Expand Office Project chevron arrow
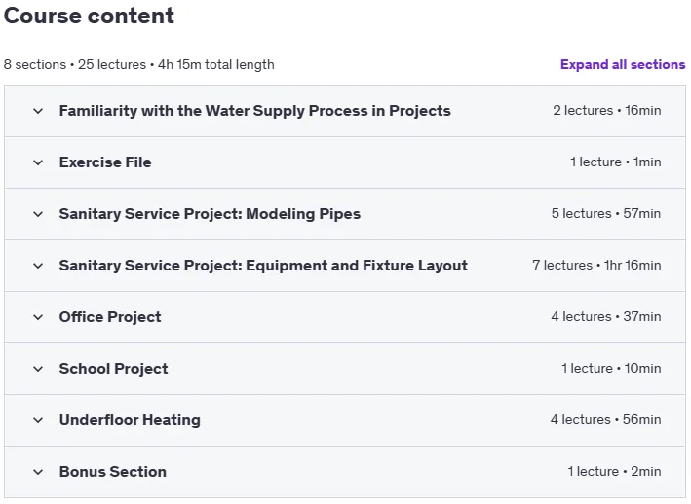This screenshot has width=691, height=504. point(38,317)
